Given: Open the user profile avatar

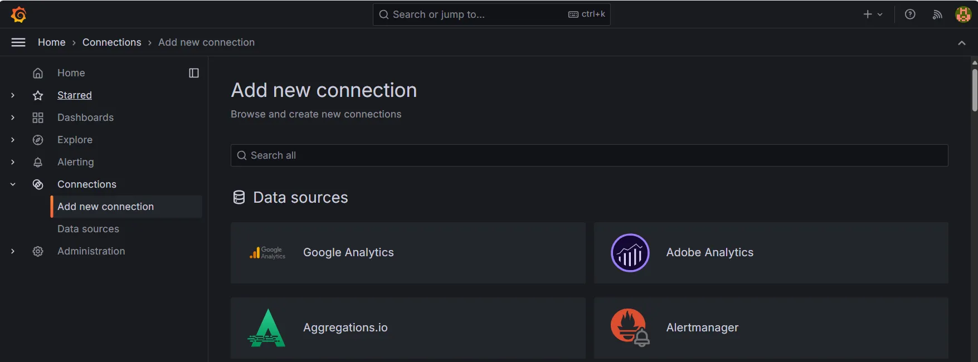Looking at the screenshot, I should point(963,14).
